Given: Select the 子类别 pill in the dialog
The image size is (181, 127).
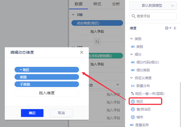Looking at the screenshot, I should tap(47, 84).
